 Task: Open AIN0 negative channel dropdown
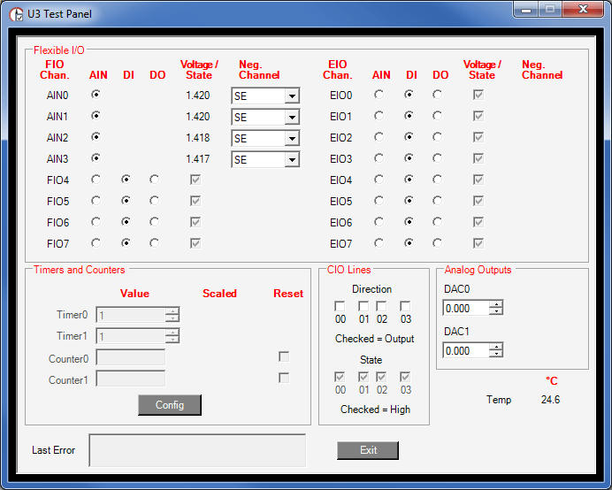pyautogui.click(x=291, y=96)
